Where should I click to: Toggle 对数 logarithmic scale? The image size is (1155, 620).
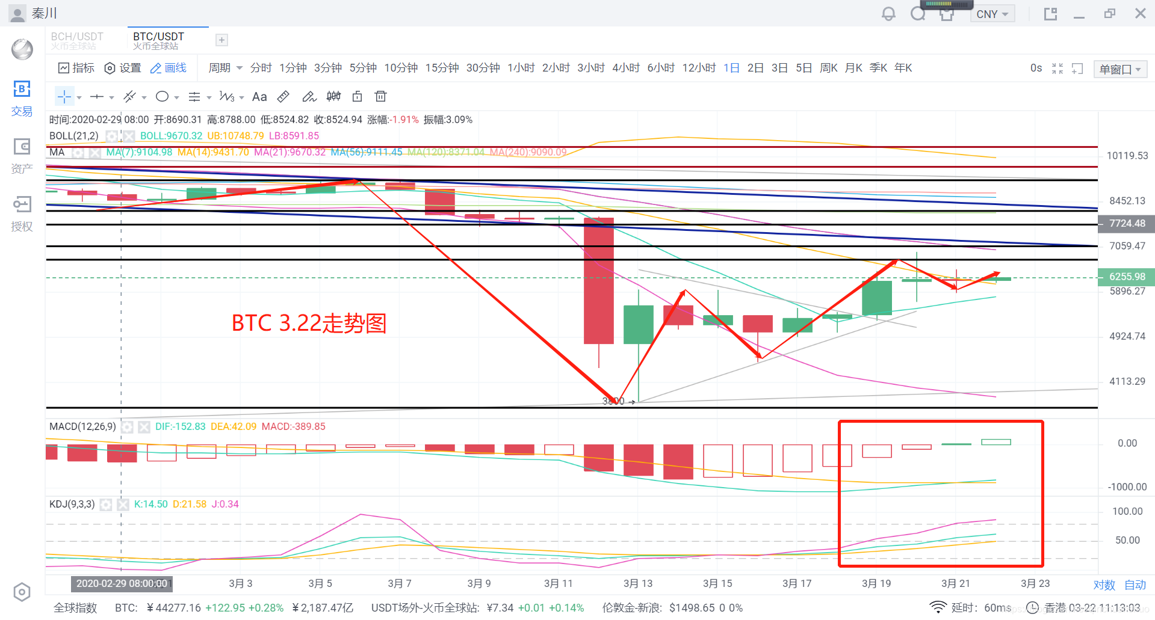tap(1104, 585)
